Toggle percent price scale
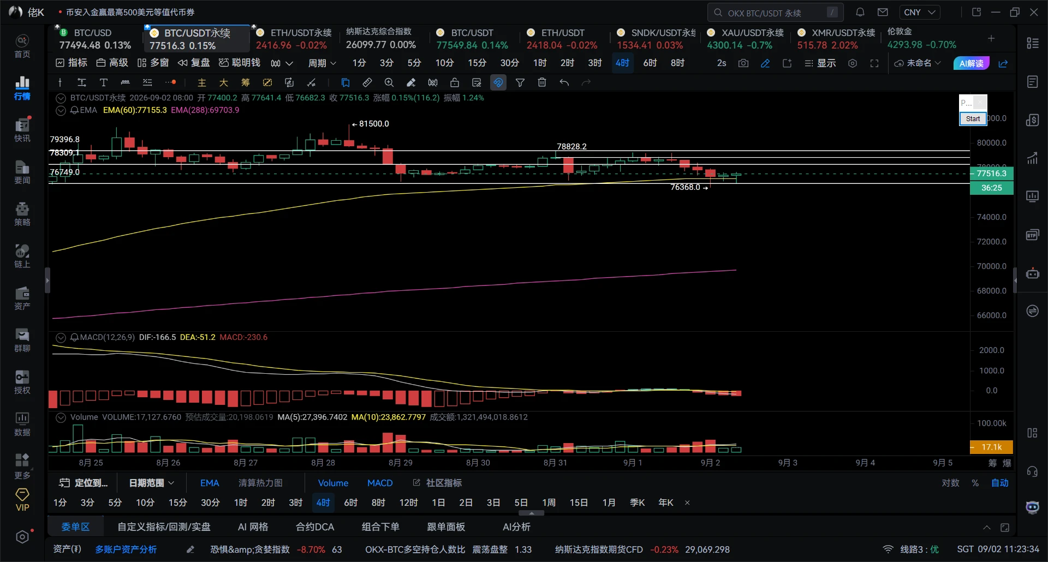Viewport: 1048px width, 562px height. [975, 483]
